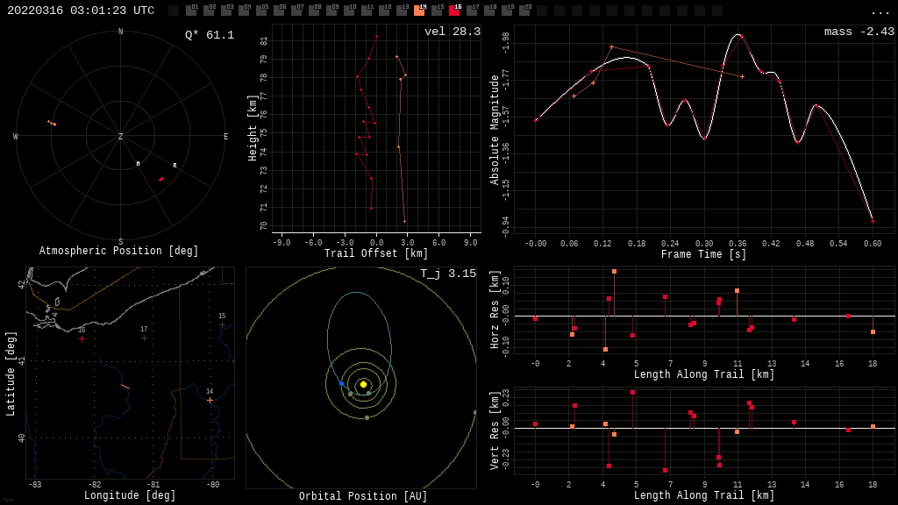Click the Q* 61.1 value
This screenshot has width=898, height=505.
coord(210,35)
